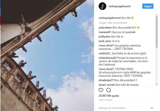Screen dimensions: 160x111
Task: Click the comments scrollbar up arrow
Action: coord(157,15)
